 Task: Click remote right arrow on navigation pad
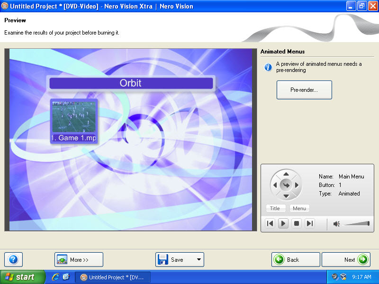point(297,185)
